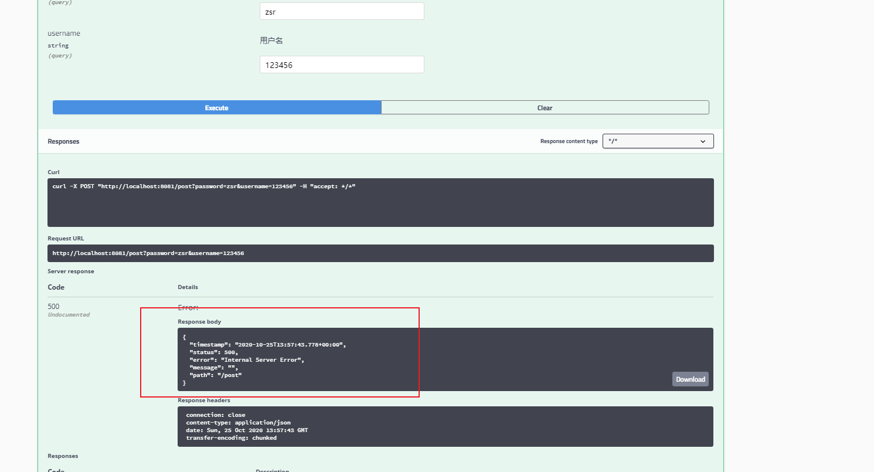Image resolution: width=874 pixels, height=472 pixels.
Task: Click the connection: close header line
Action: [216, 415]
